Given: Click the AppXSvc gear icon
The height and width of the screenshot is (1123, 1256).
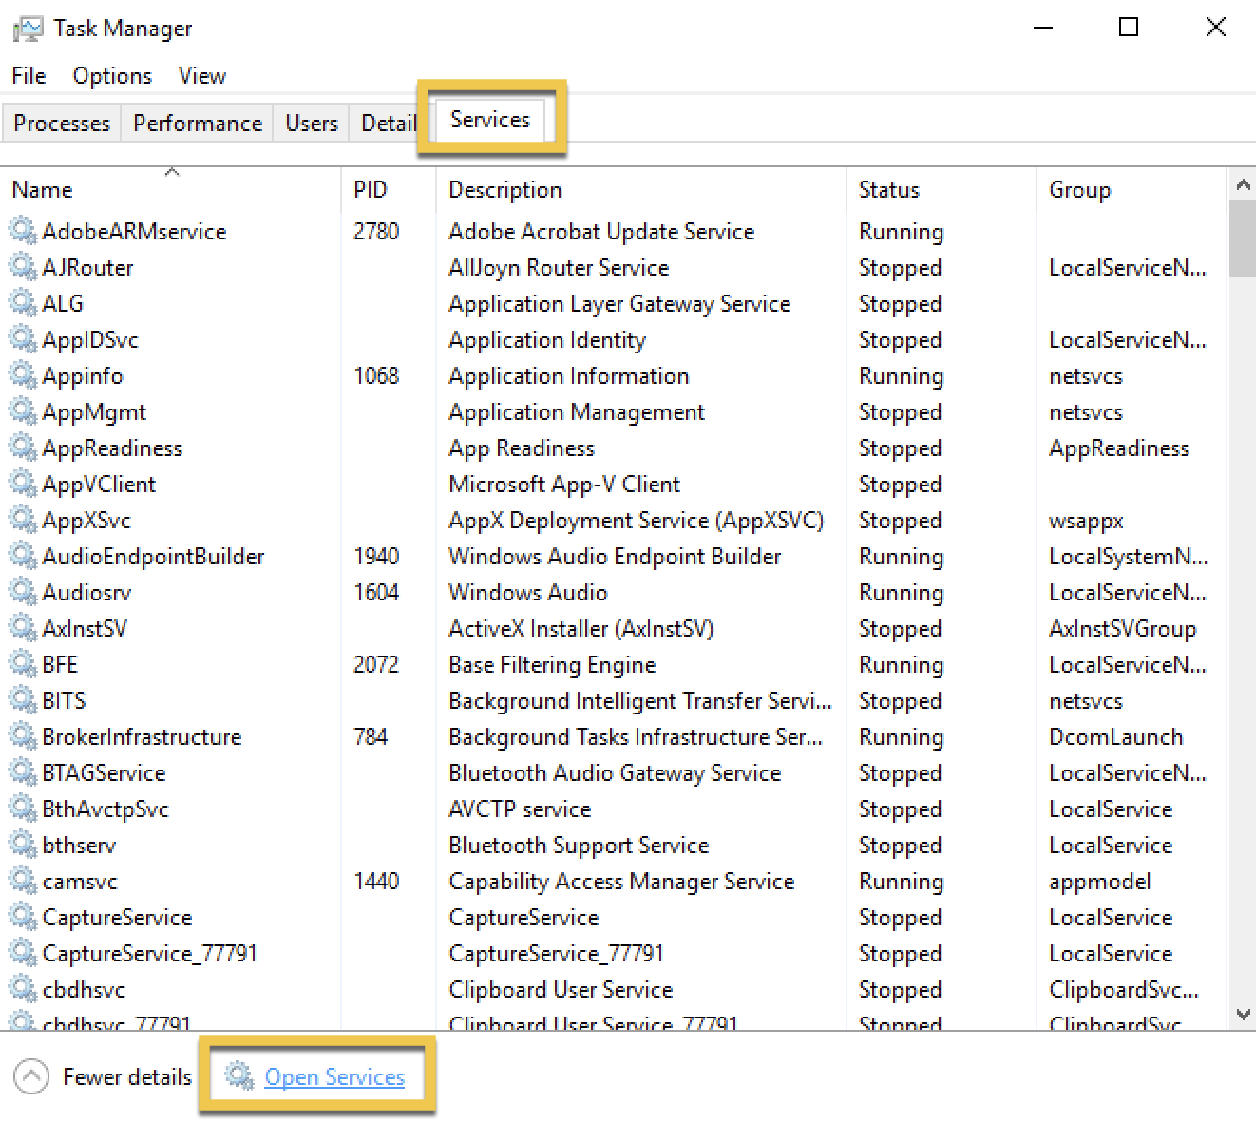Looking at the screenshot, I should (x=23, y=520).
